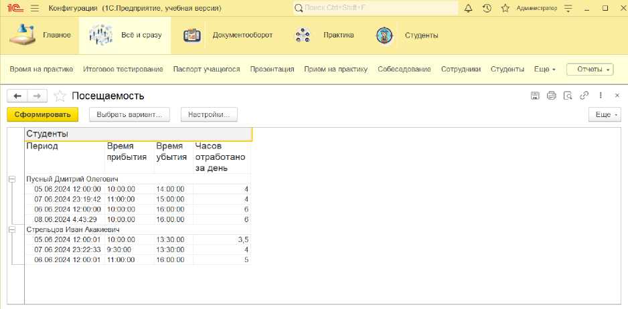Select cell 05.06.2024 12:00:01

pyautogui.click(x=64, y=239)
